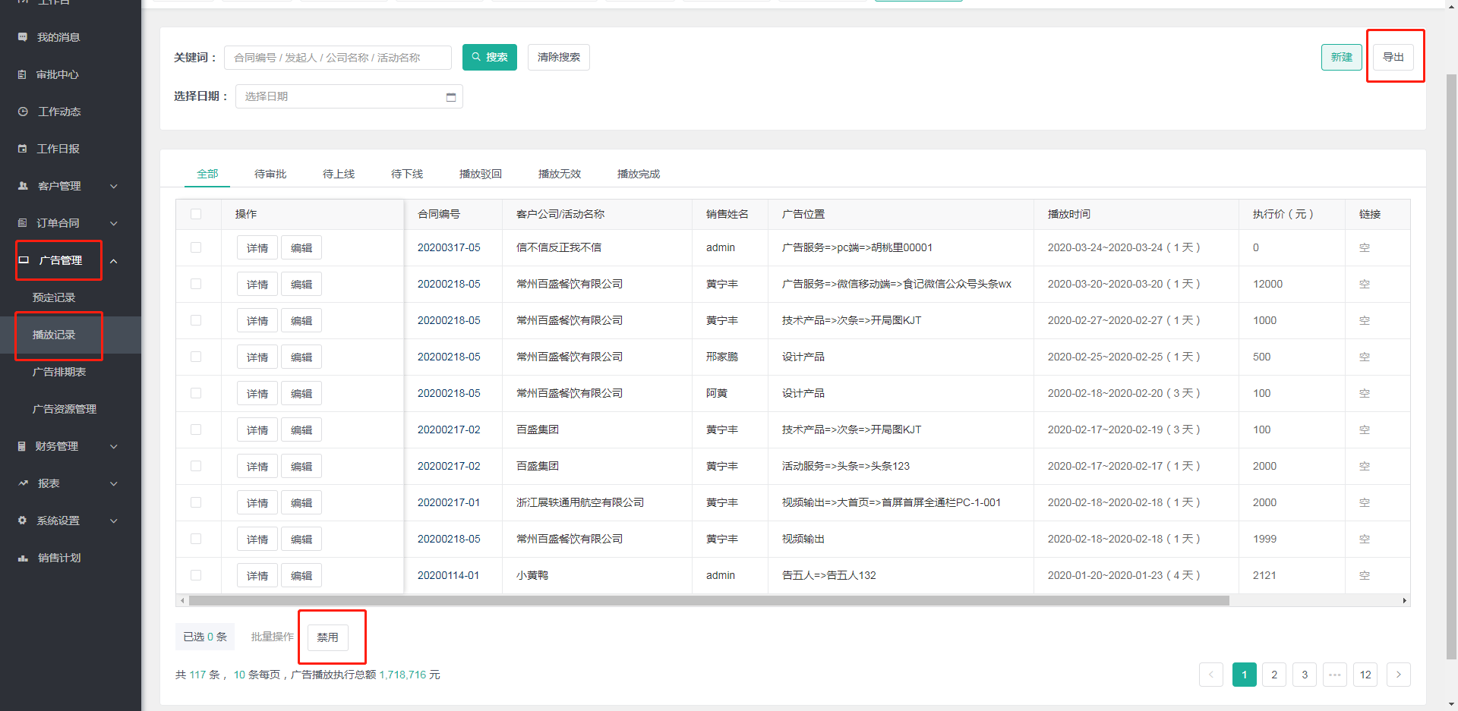The height and width of the screenshot is (711, 1458).
Task: Click the 工作日报 sidebar icon
Action: tap(23, 149)
